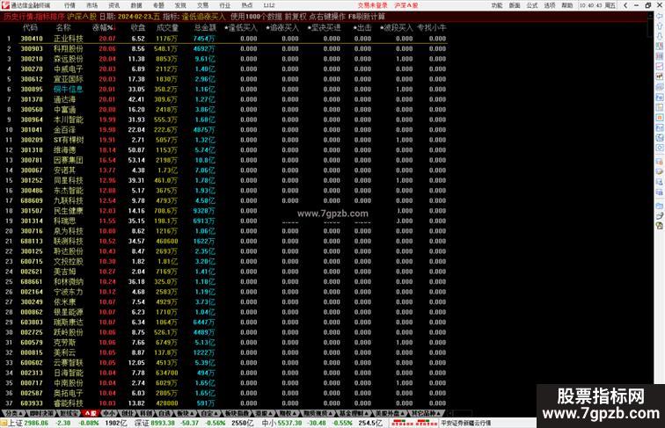Sort by the 总金额 column header
Screen dimensions: 665x428
[x=205, y=27]
